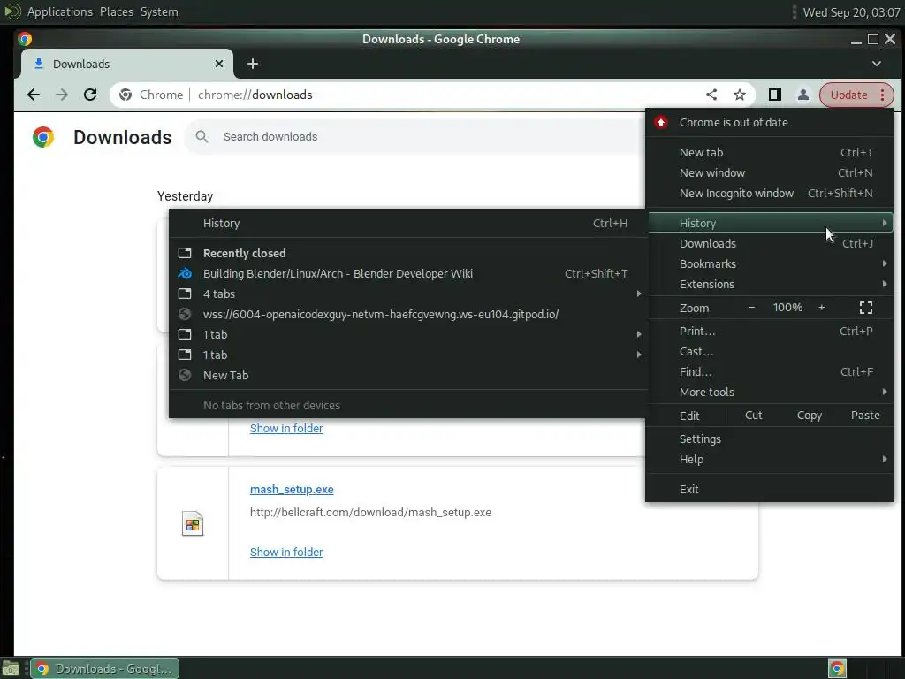Select New window menu entry

(771, 172)
